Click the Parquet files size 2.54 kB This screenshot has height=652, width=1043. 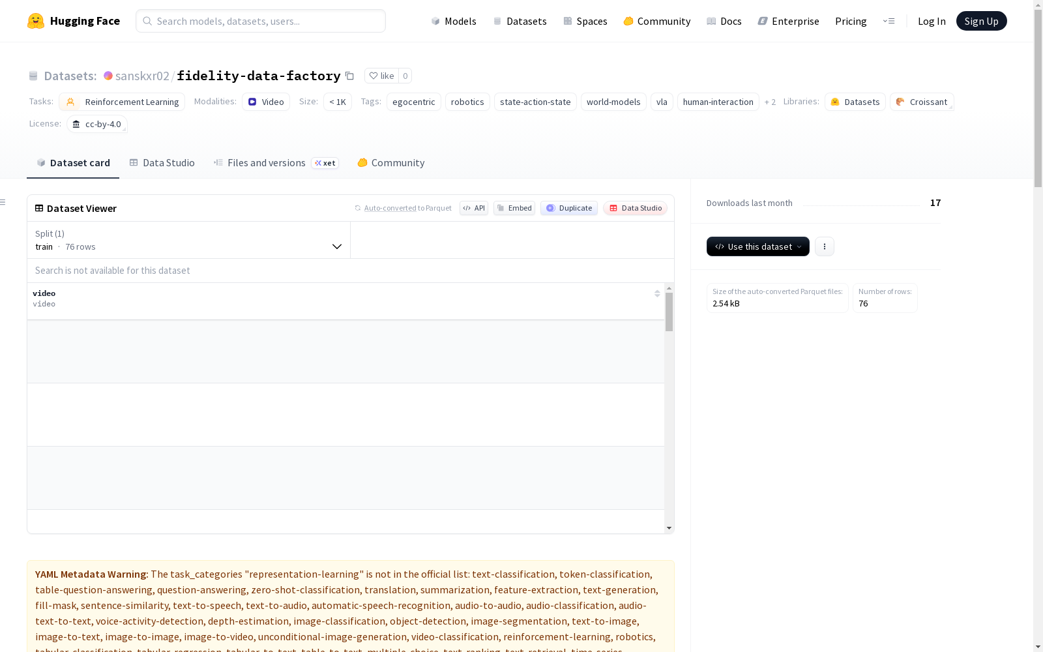click(726, 304)
